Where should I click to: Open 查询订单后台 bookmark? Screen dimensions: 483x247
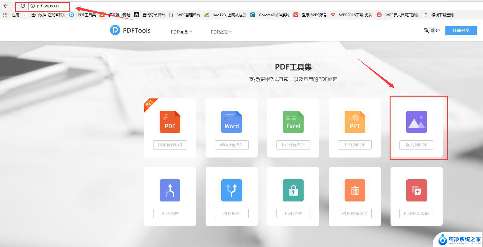point(149,15)
